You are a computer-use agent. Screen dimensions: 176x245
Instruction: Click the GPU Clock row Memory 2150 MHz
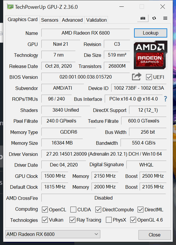105,176
